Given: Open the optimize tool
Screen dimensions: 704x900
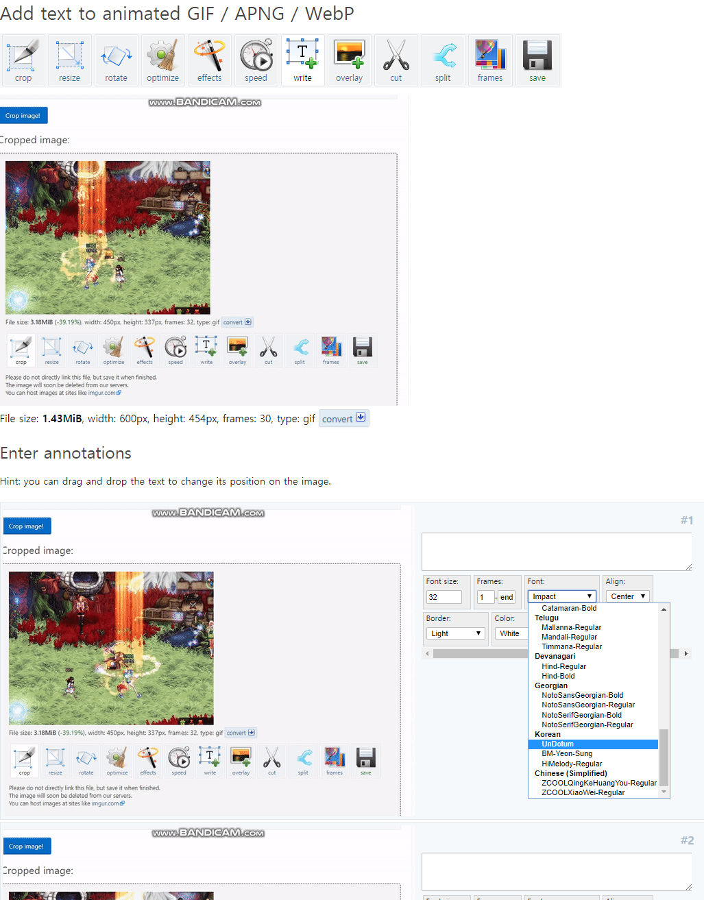Looking at the screenshot, I should (162, 60).
